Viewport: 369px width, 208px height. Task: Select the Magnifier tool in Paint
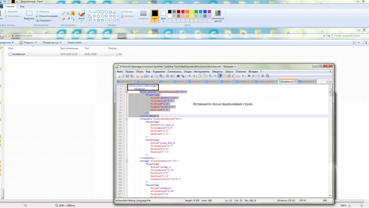coord(73,19)
